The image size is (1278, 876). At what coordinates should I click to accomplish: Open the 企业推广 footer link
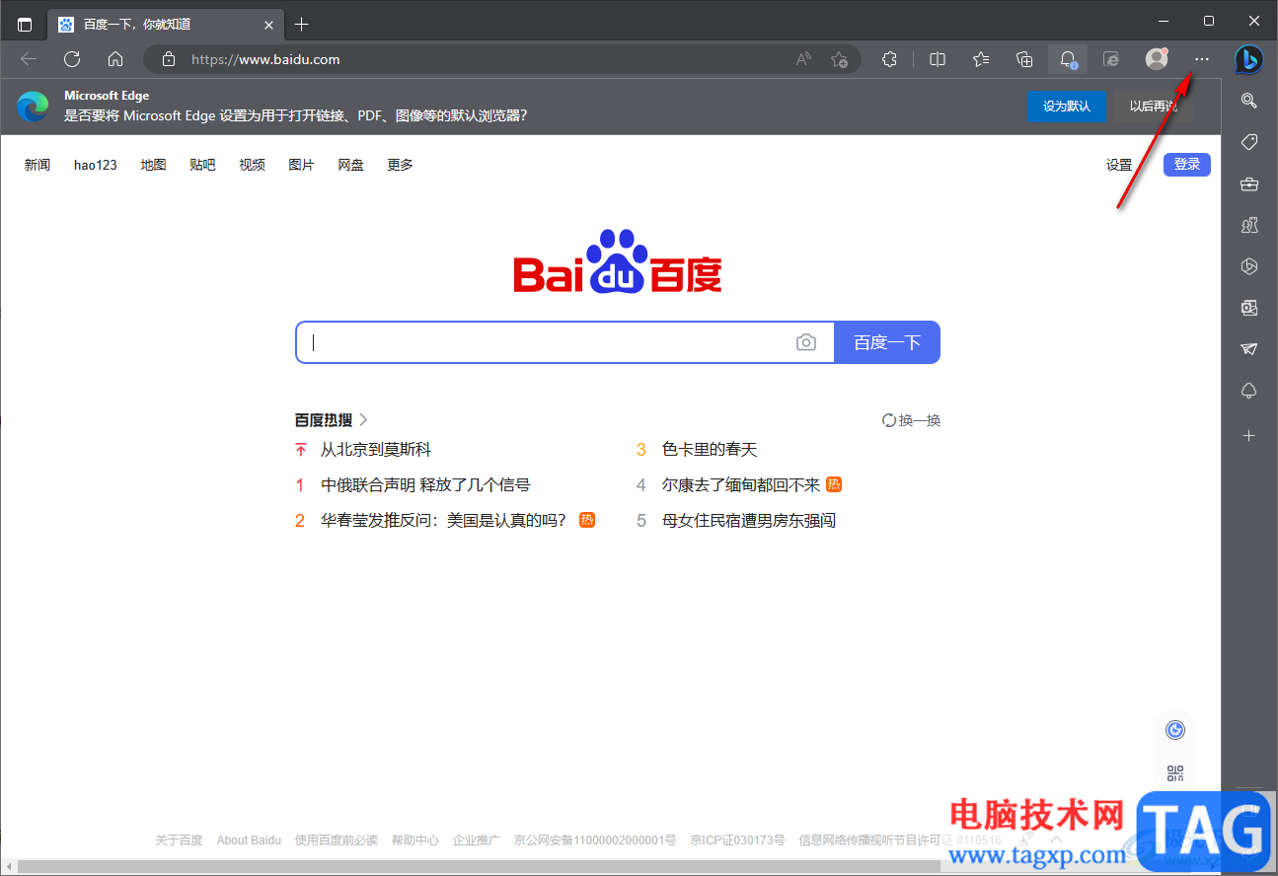point(477,840)
